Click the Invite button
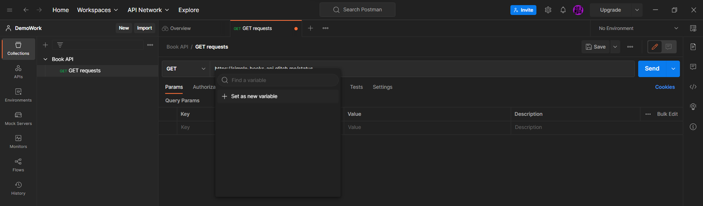Screen dimensions: 703x206 click(x=523, y=10)
